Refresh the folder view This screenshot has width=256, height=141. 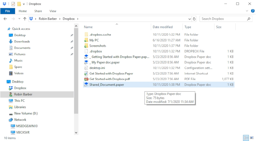click(x=194, y=19)
